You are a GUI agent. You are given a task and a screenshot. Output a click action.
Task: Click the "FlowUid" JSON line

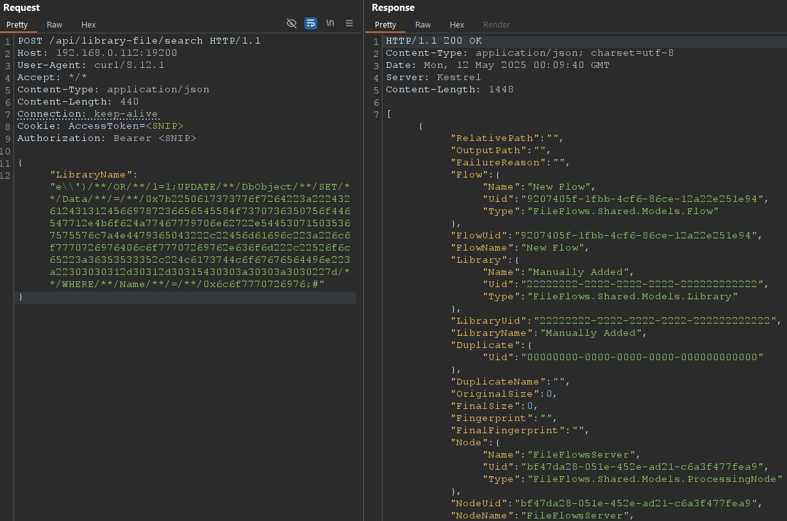click(607, 235)
